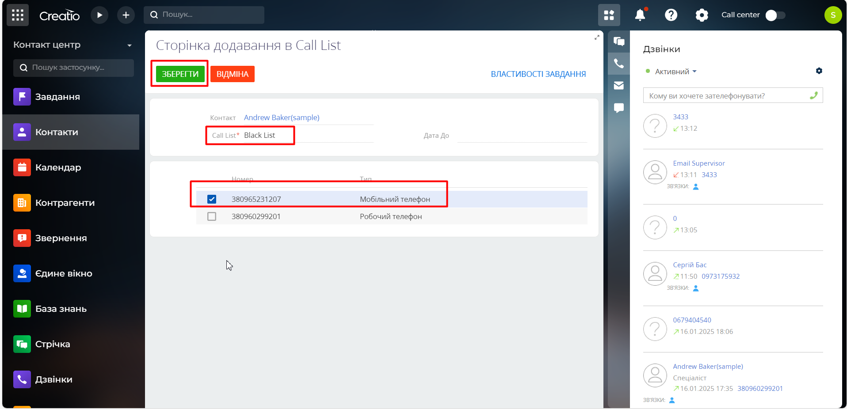Open the Єдине вікно section
The image size is (847, 409).
pyautogui.click(x=71, y=273)
